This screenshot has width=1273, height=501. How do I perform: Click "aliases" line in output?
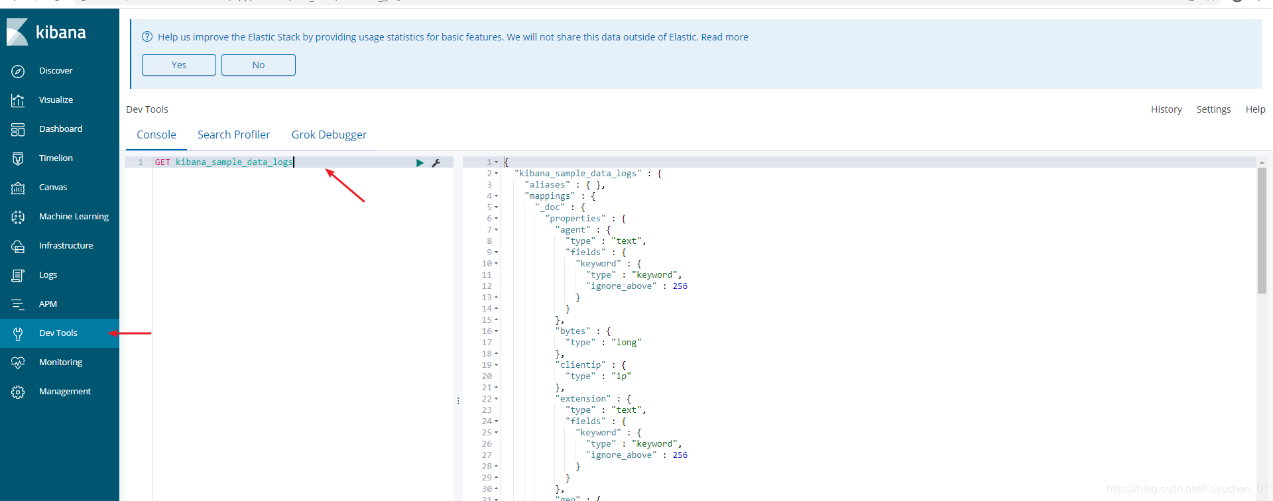pos(565,185)
